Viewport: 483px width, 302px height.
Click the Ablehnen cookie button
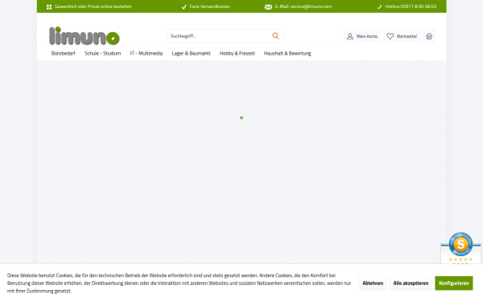373,283
